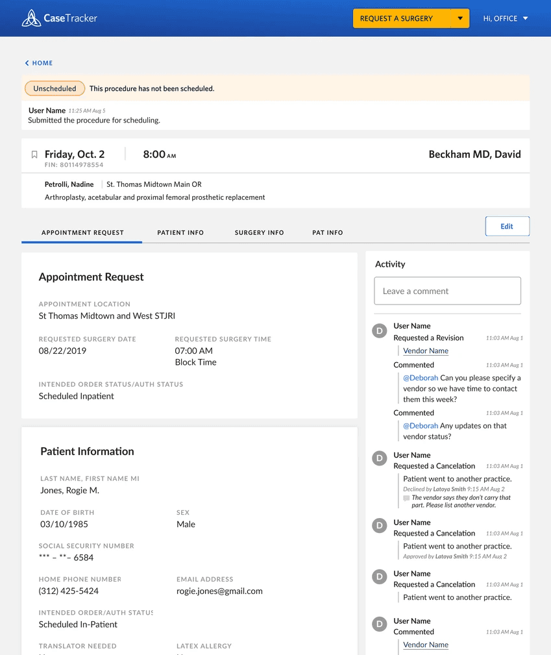Click the @Deborah mention in the vendor status comment

click(x=421, y=426)
